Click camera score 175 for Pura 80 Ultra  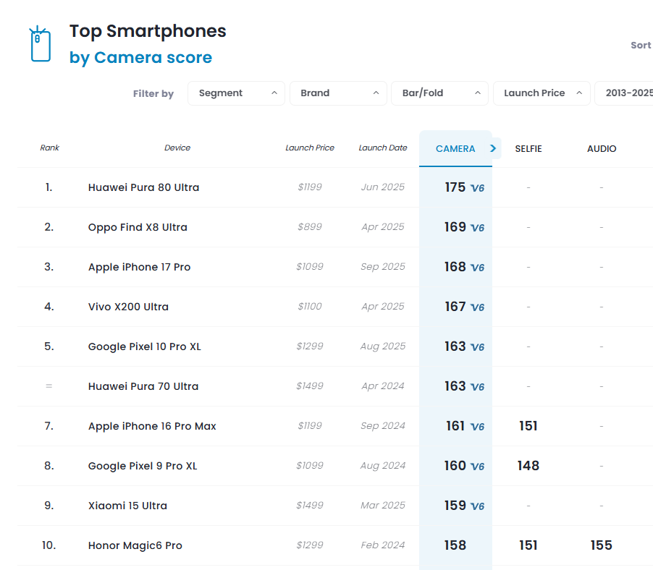pyautogui.click(x=455, y=187)
